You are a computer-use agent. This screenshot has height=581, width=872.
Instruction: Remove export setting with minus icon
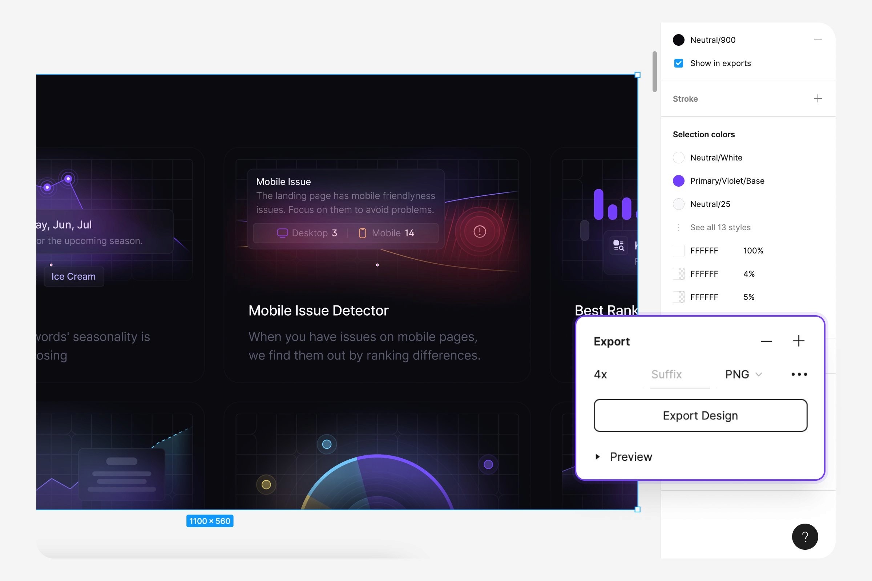pos(766,341)
